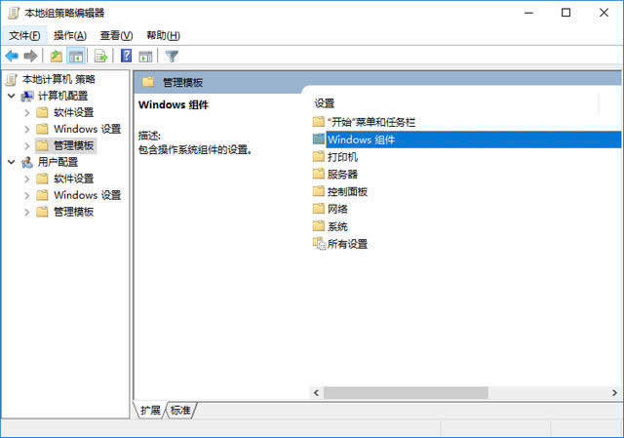Click the Filter funnel toolbar icon
The image size is (624, 438).
pos(172,56)
